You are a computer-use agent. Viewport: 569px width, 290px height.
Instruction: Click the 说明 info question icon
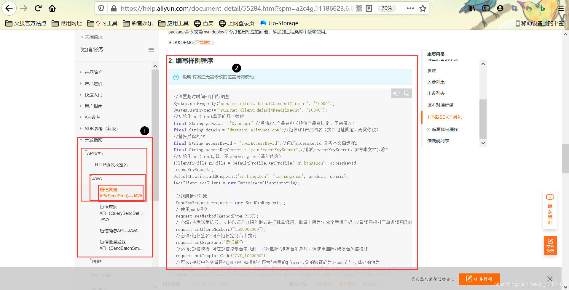(176, 77)
